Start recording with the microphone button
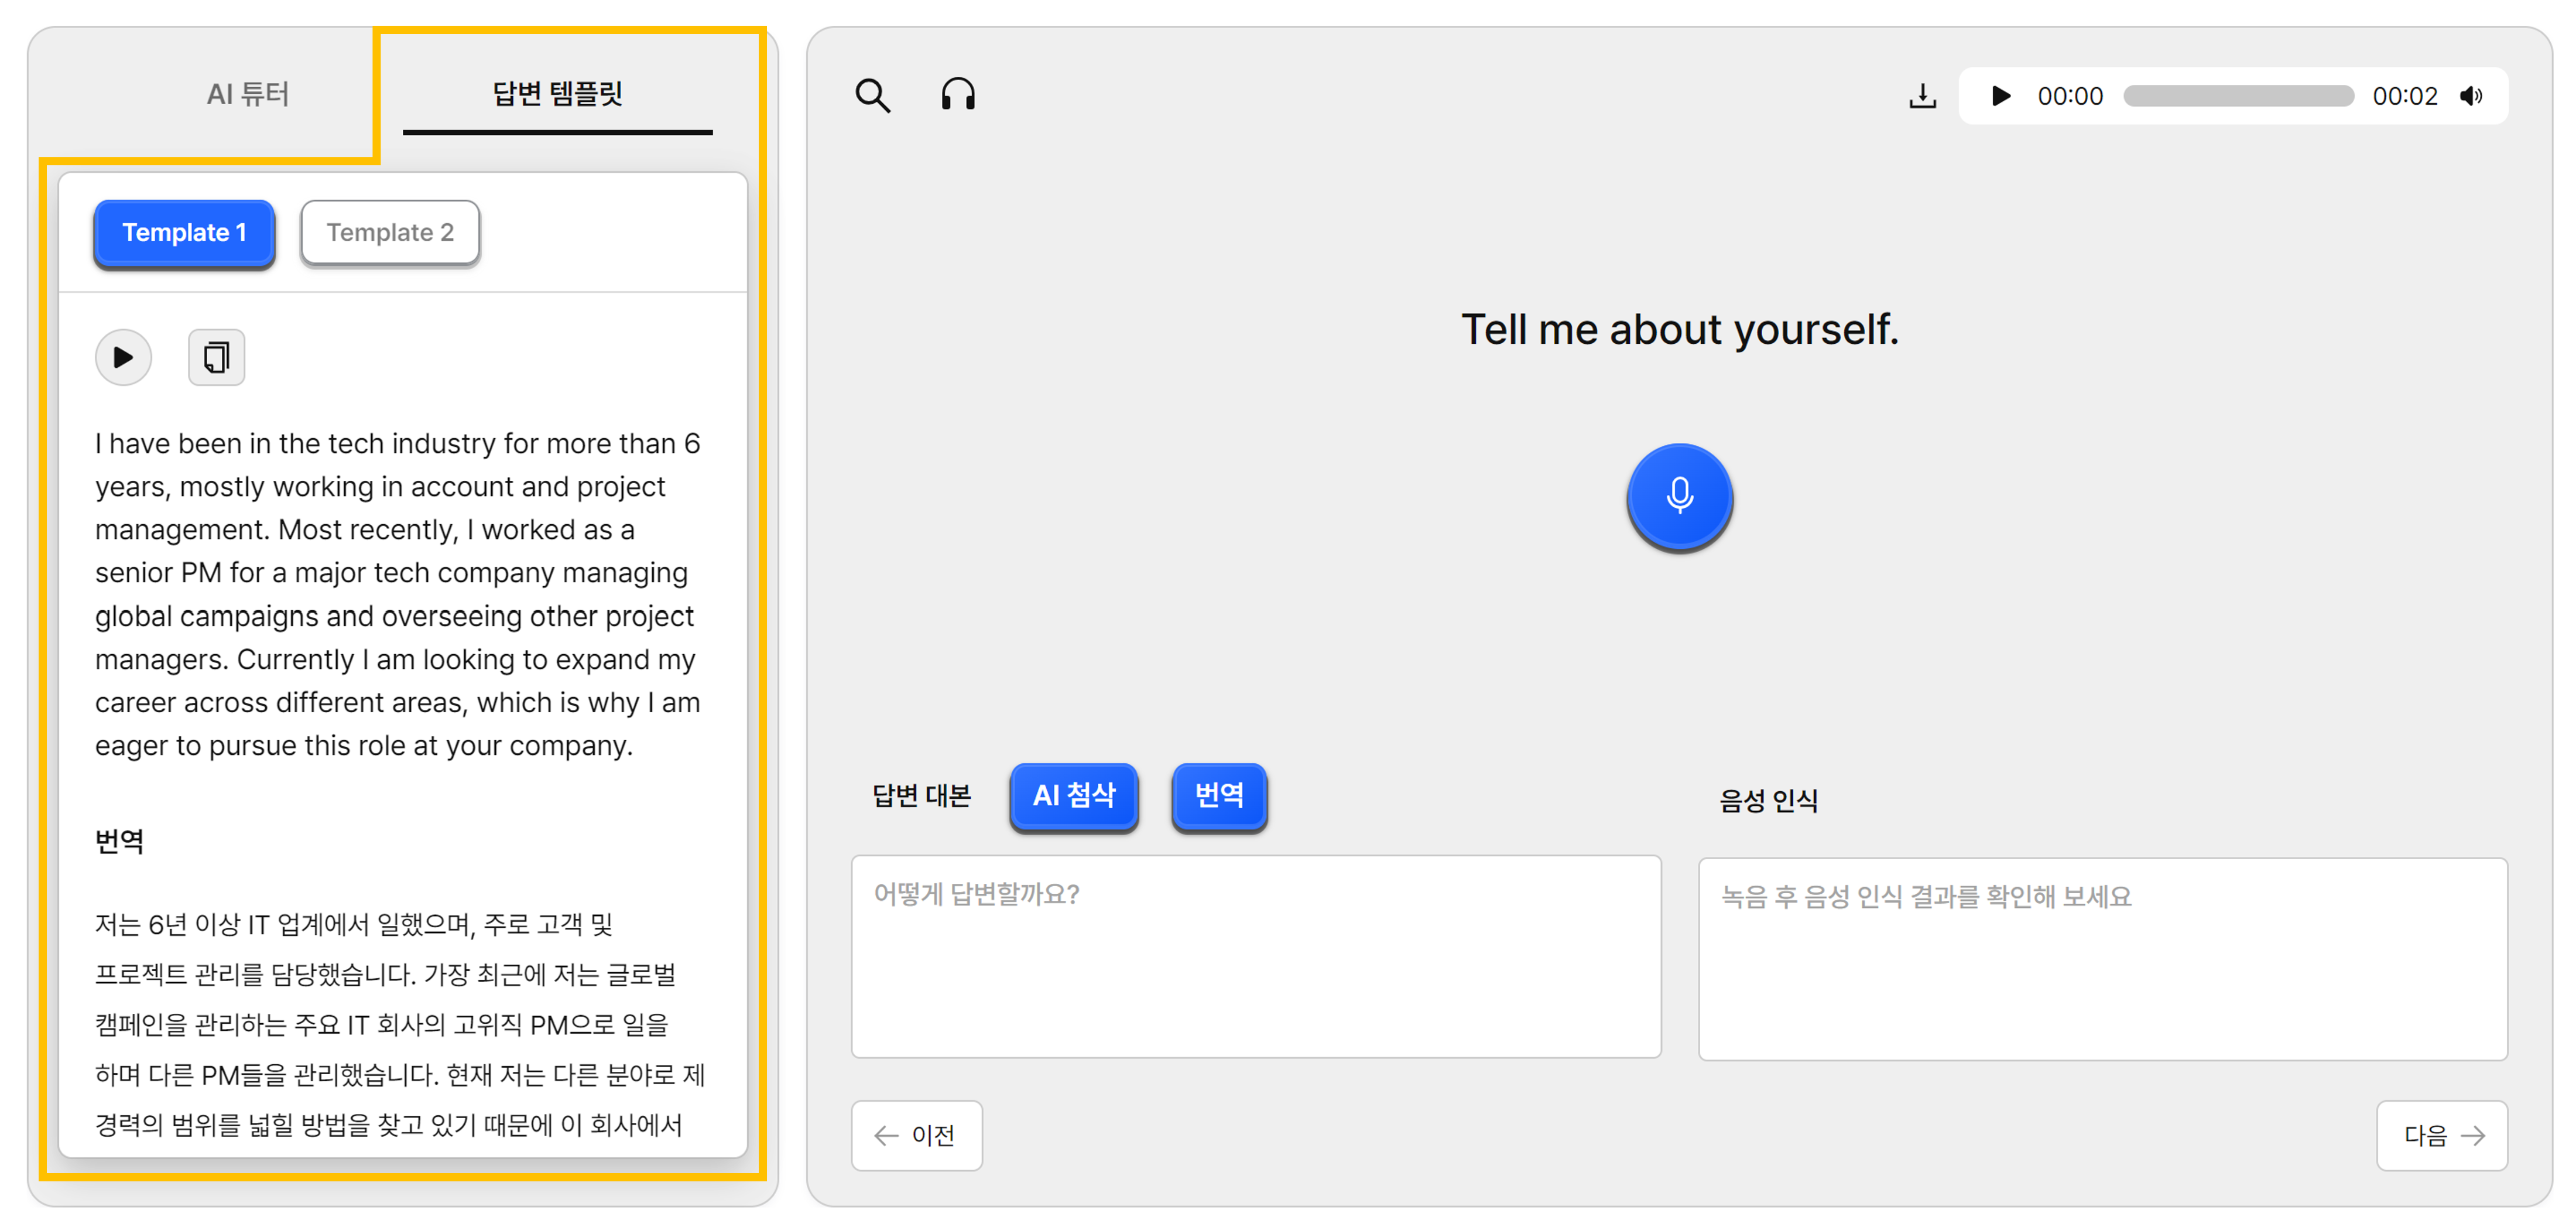The height and width of the screenshot is (1220, 2576). click(x=1679, y=496)
